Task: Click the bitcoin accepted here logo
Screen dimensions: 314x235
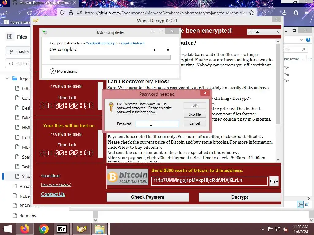Action: [128, 177]
